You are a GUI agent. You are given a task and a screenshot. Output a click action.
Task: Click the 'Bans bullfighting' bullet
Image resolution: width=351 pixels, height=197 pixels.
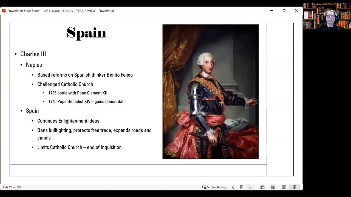pyautogui.click(x=94, y=134)
